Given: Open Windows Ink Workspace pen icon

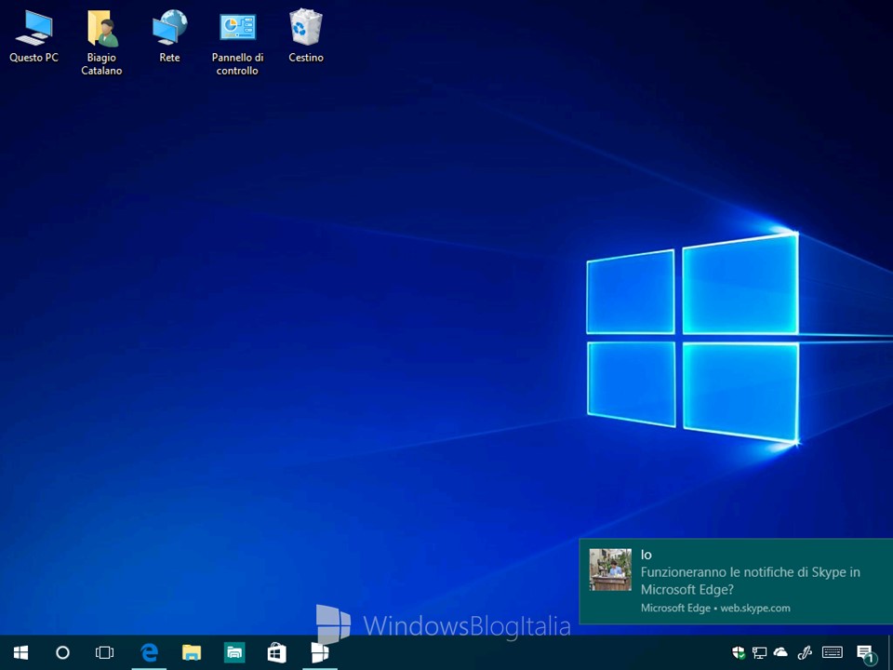Looking at the screenshot, I should (805, 653).
